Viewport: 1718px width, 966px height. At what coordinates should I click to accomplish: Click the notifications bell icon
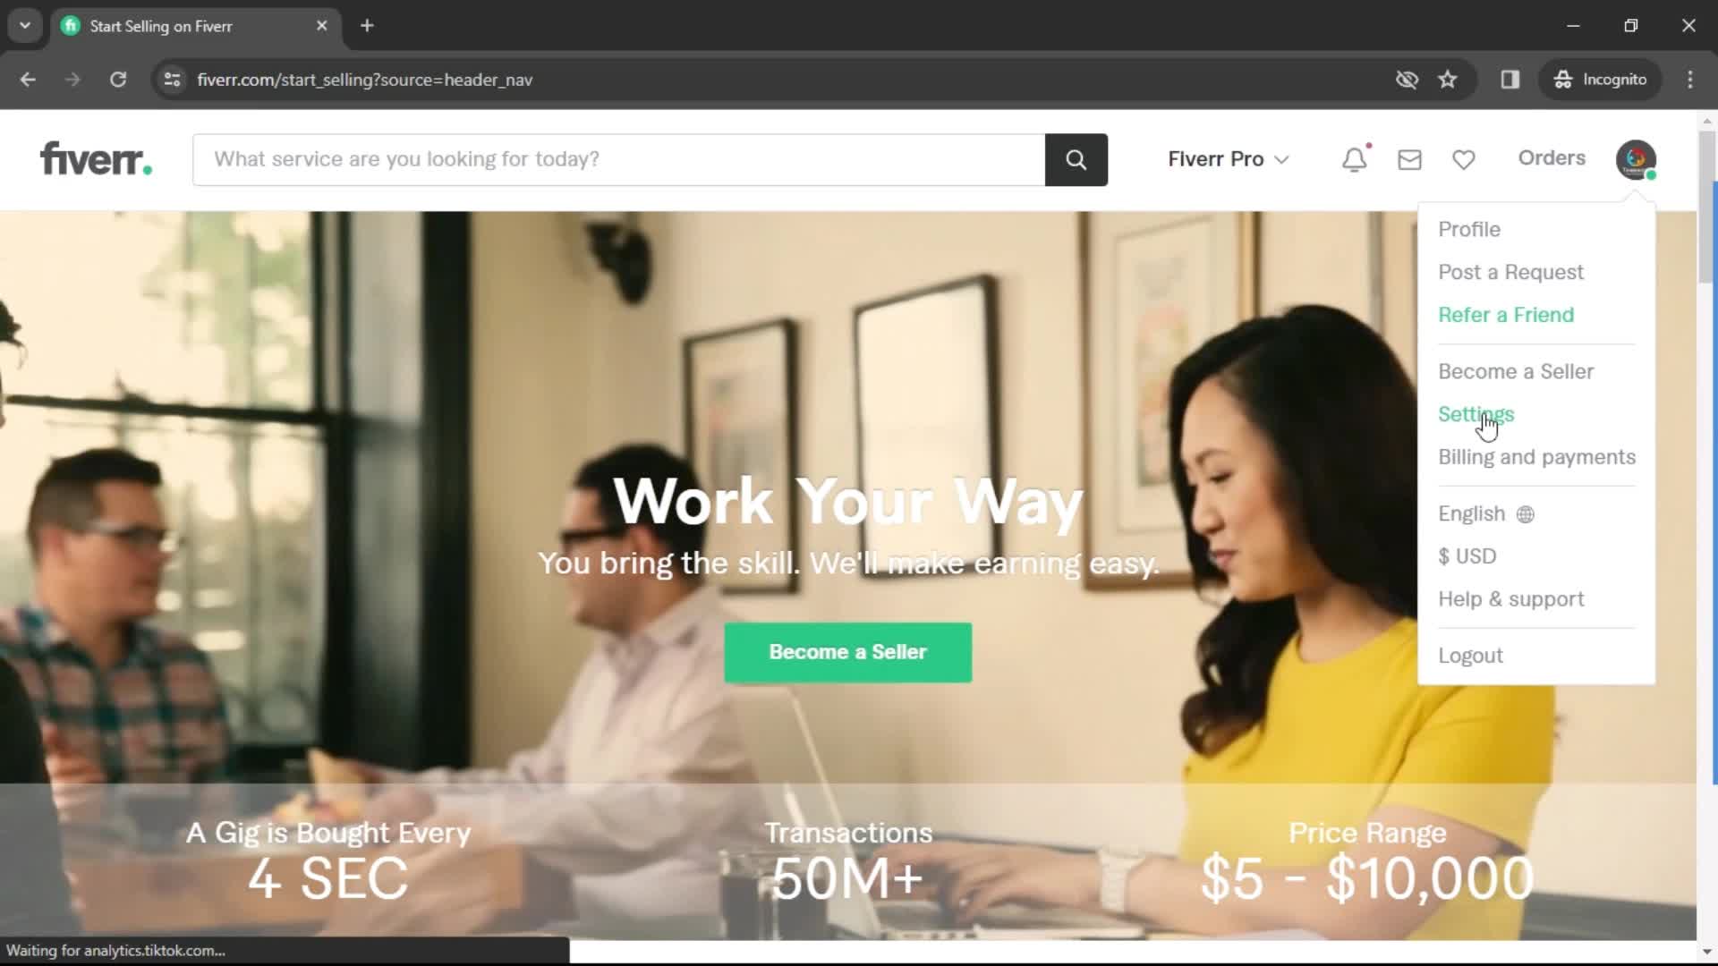1355,158
